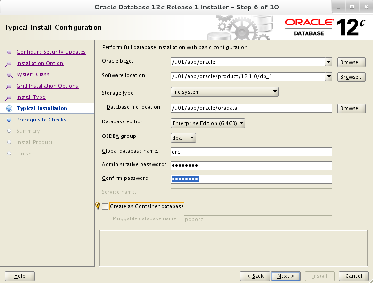Select the Typical Installation step
The width and height of the screenshot is (373, 283).
42,108
